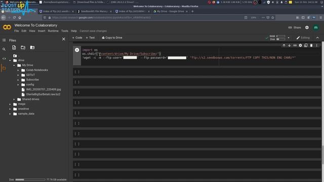
Task: Click Copy to Drive button
Action: click(x=112, y=38)
